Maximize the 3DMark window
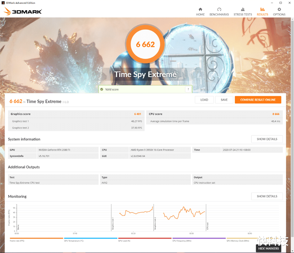 (281, 3)
